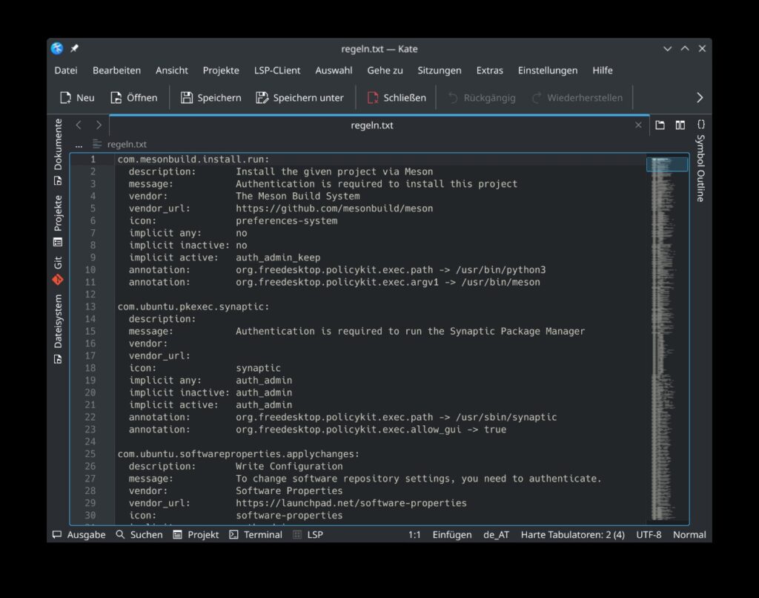Show the Dateisystem side panel

click(x=58, y=329)
